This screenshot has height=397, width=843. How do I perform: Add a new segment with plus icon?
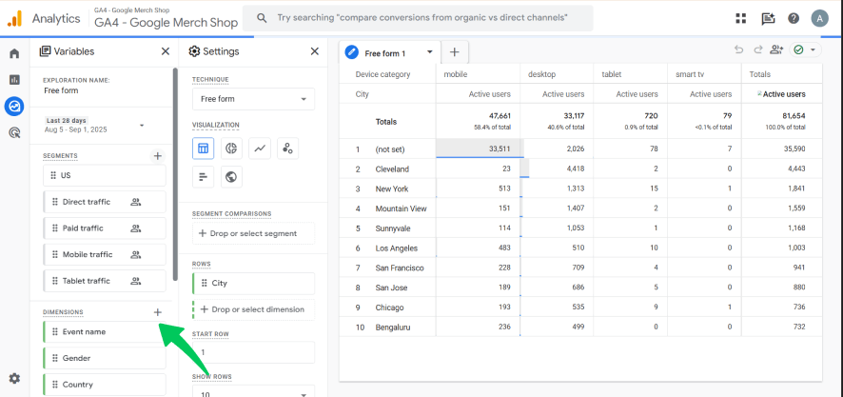click(x=158, y=156)
